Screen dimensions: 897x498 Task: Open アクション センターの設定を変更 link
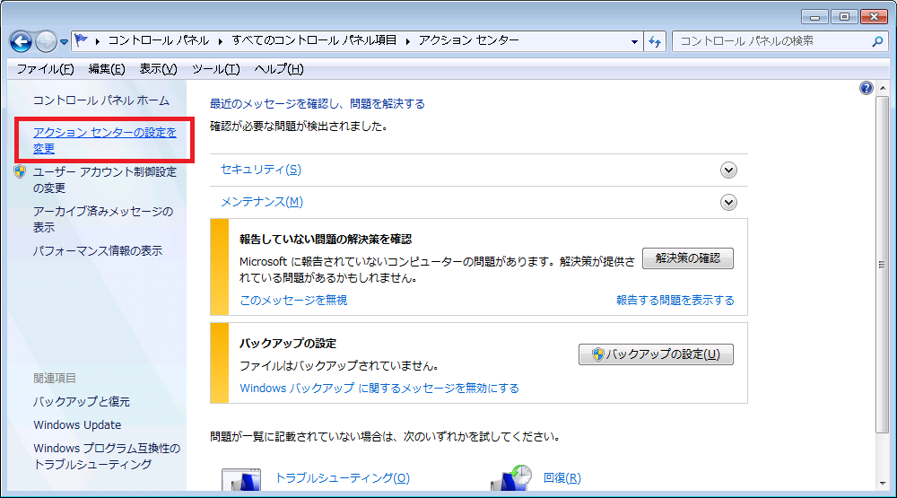[104, 140]
